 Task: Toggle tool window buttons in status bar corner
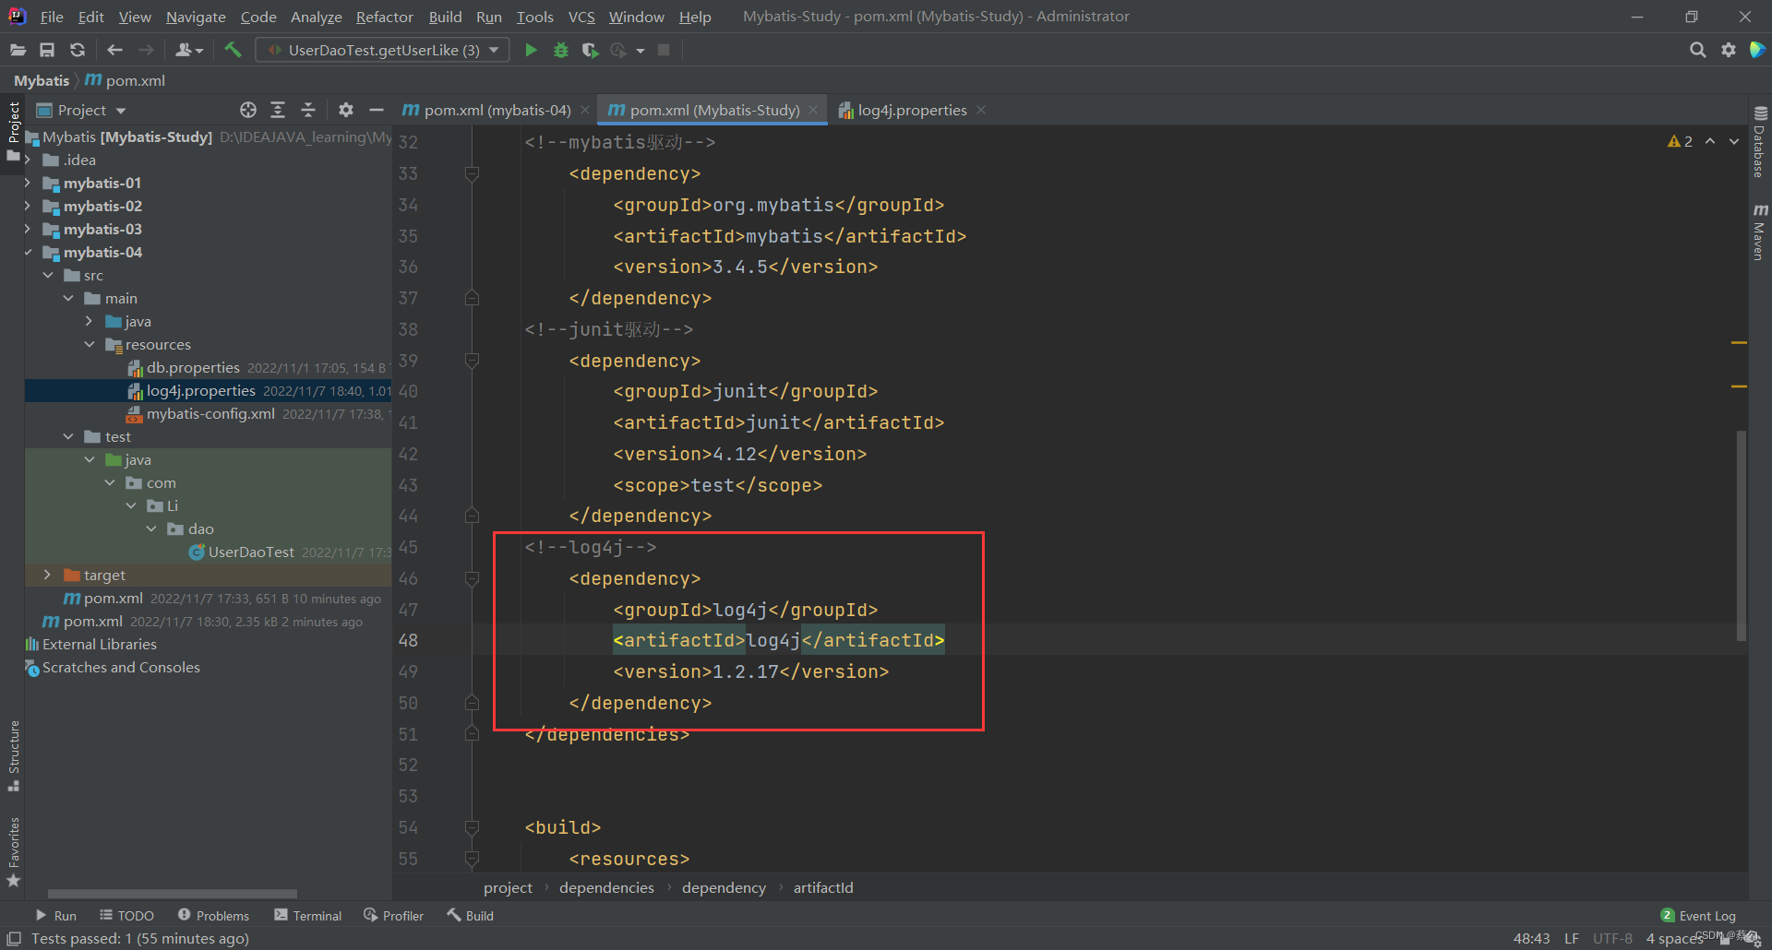(x=14, y=939)
